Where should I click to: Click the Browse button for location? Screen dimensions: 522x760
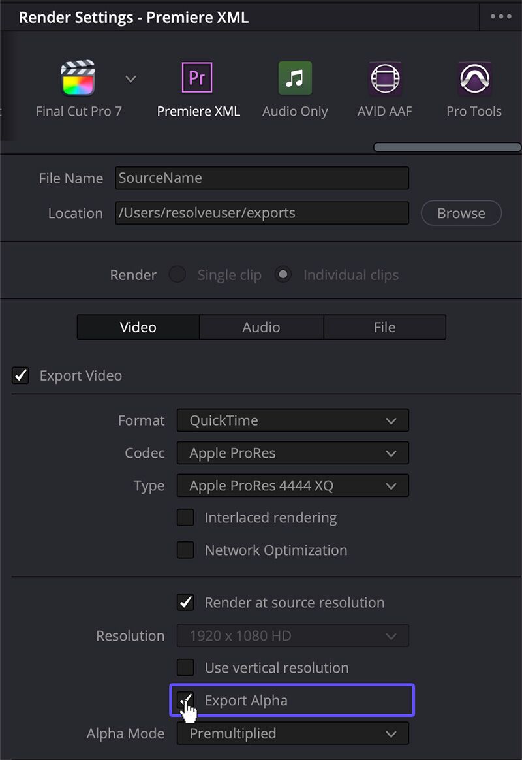(461, 214)
